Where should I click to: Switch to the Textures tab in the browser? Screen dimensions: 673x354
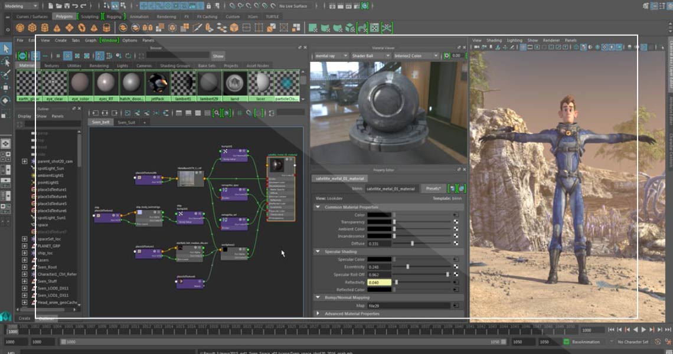point(52,65)
